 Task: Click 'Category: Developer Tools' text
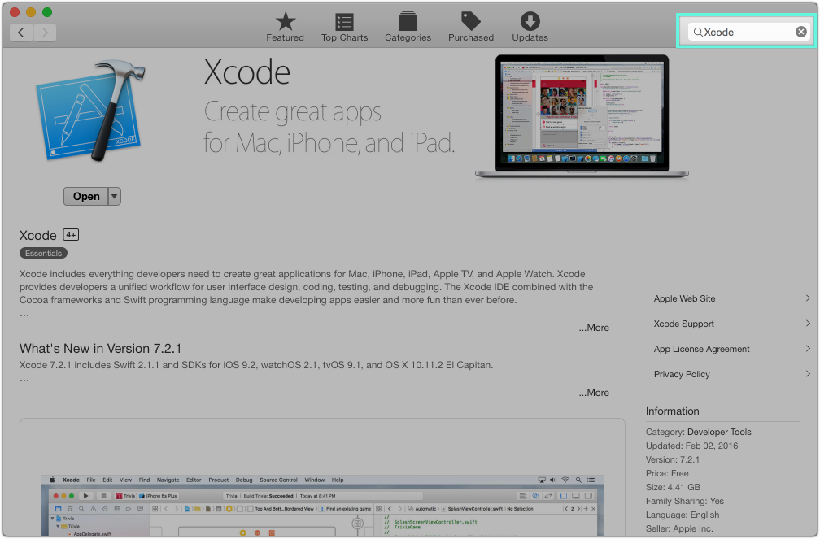698,432
